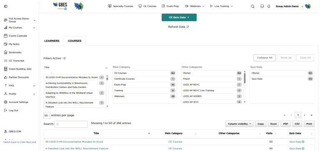Image resolution: width=320 pixels, height=151 pixels.
Task: Sort table by Main Category column
Action: click(x=173, y=134)
